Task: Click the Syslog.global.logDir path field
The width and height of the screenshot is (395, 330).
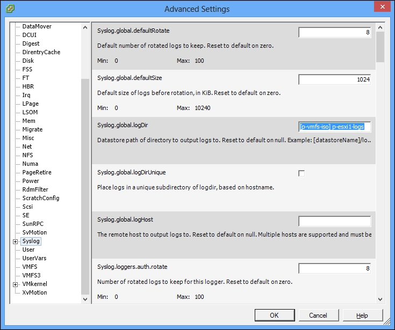Action: coord(334,127)
